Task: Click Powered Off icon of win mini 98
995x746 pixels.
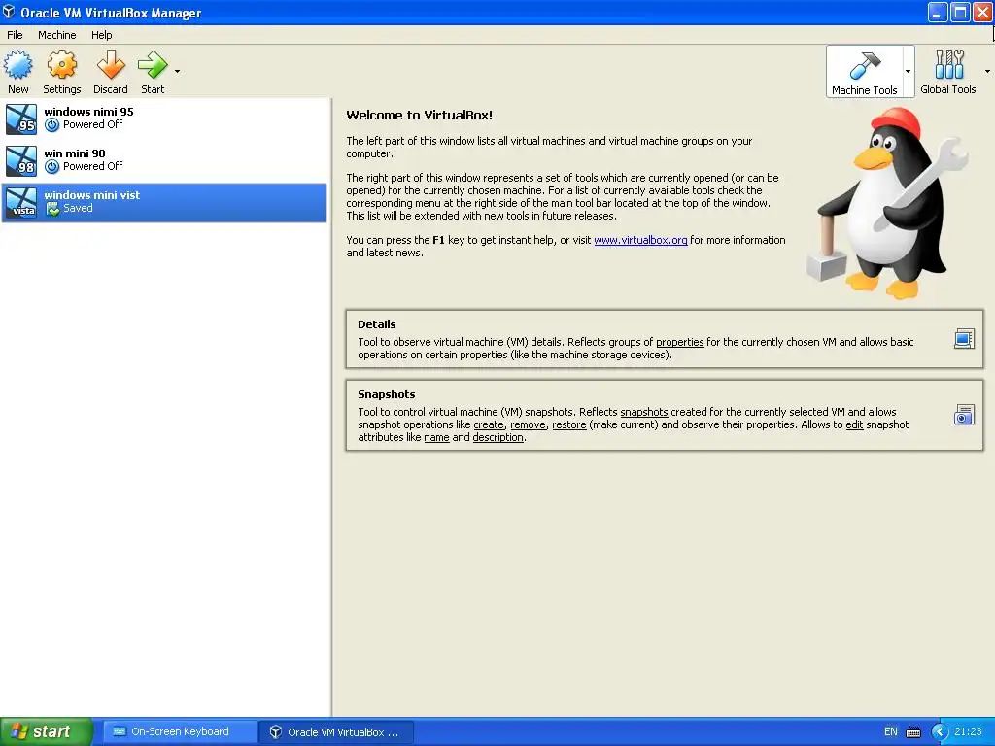Action: [x=52, y=167]
